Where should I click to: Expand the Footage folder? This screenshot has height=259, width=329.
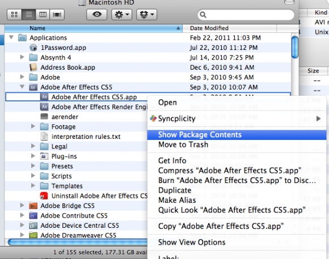point(33,126)
